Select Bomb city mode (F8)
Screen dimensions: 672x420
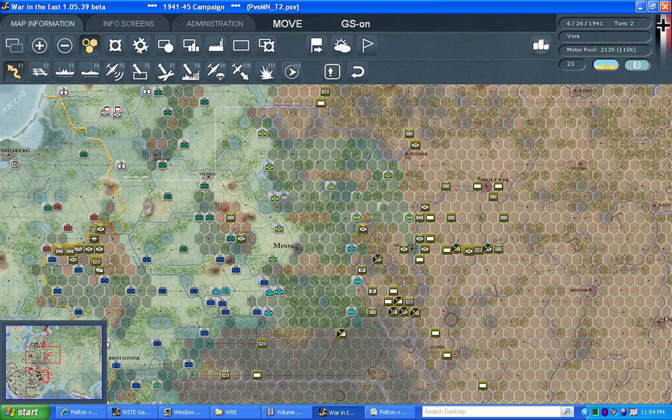point(191,71)
